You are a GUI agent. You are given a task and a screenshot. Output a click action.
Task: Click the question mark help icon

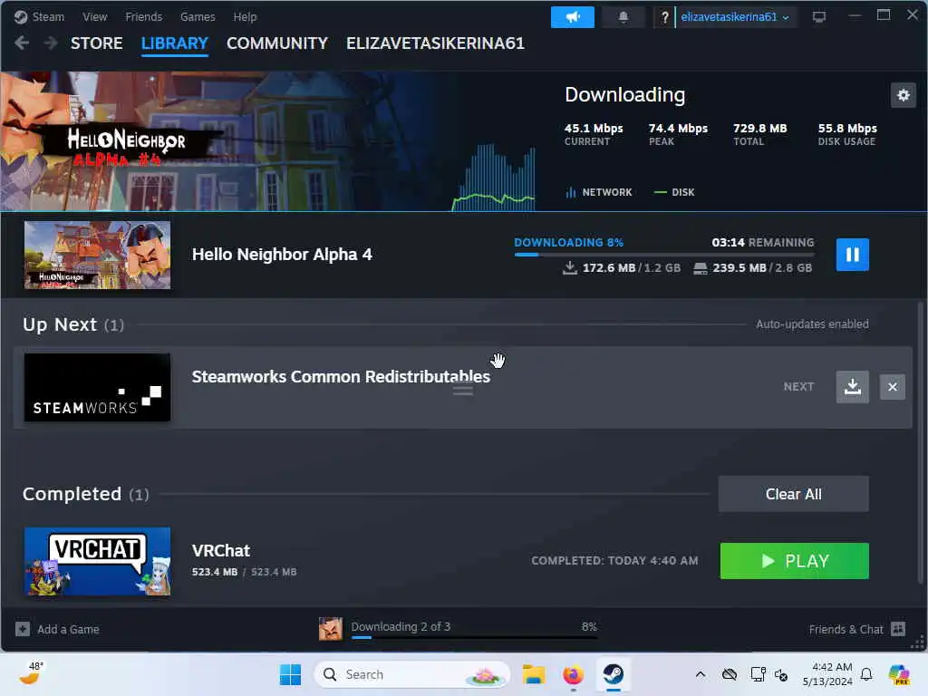click(x=664, y=17)
